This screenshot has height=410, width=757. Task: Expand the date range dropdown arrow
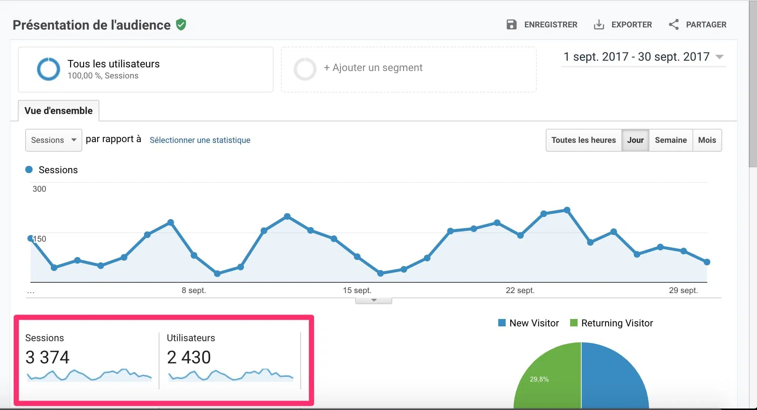click(720, 57)
